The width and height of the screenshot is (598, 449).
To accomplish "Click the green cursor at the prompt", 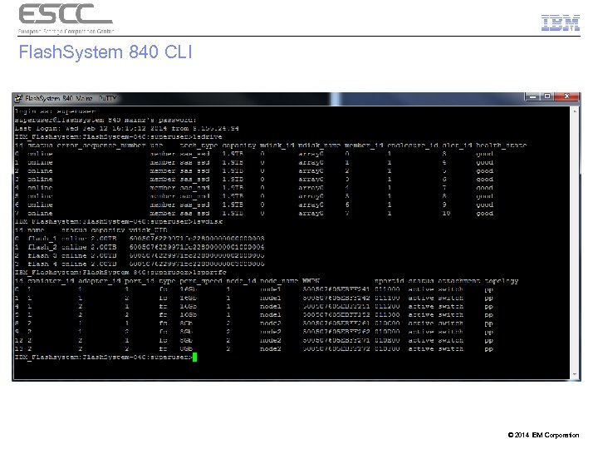I will click(195, 358).
